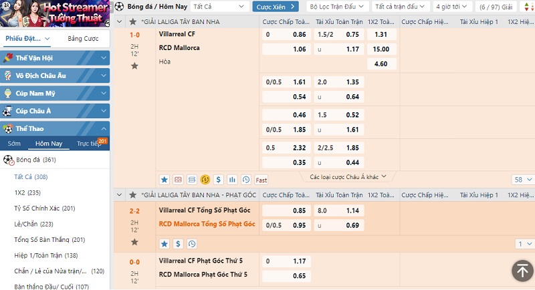Add Villarreal vs Mallorca match to favorites
Image resolution: width=535 pixels, height=290 pixels.
[164, 180]
